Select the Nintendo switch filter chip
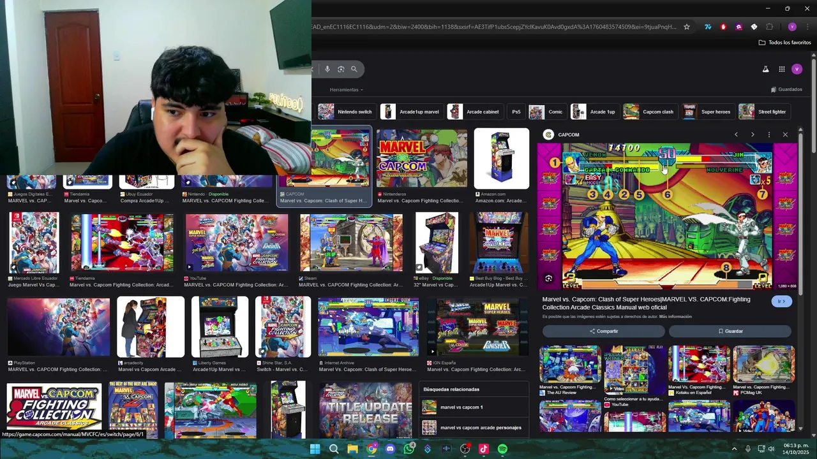The width and height of the screenshot is (817, 459). (x=345, y=112)
